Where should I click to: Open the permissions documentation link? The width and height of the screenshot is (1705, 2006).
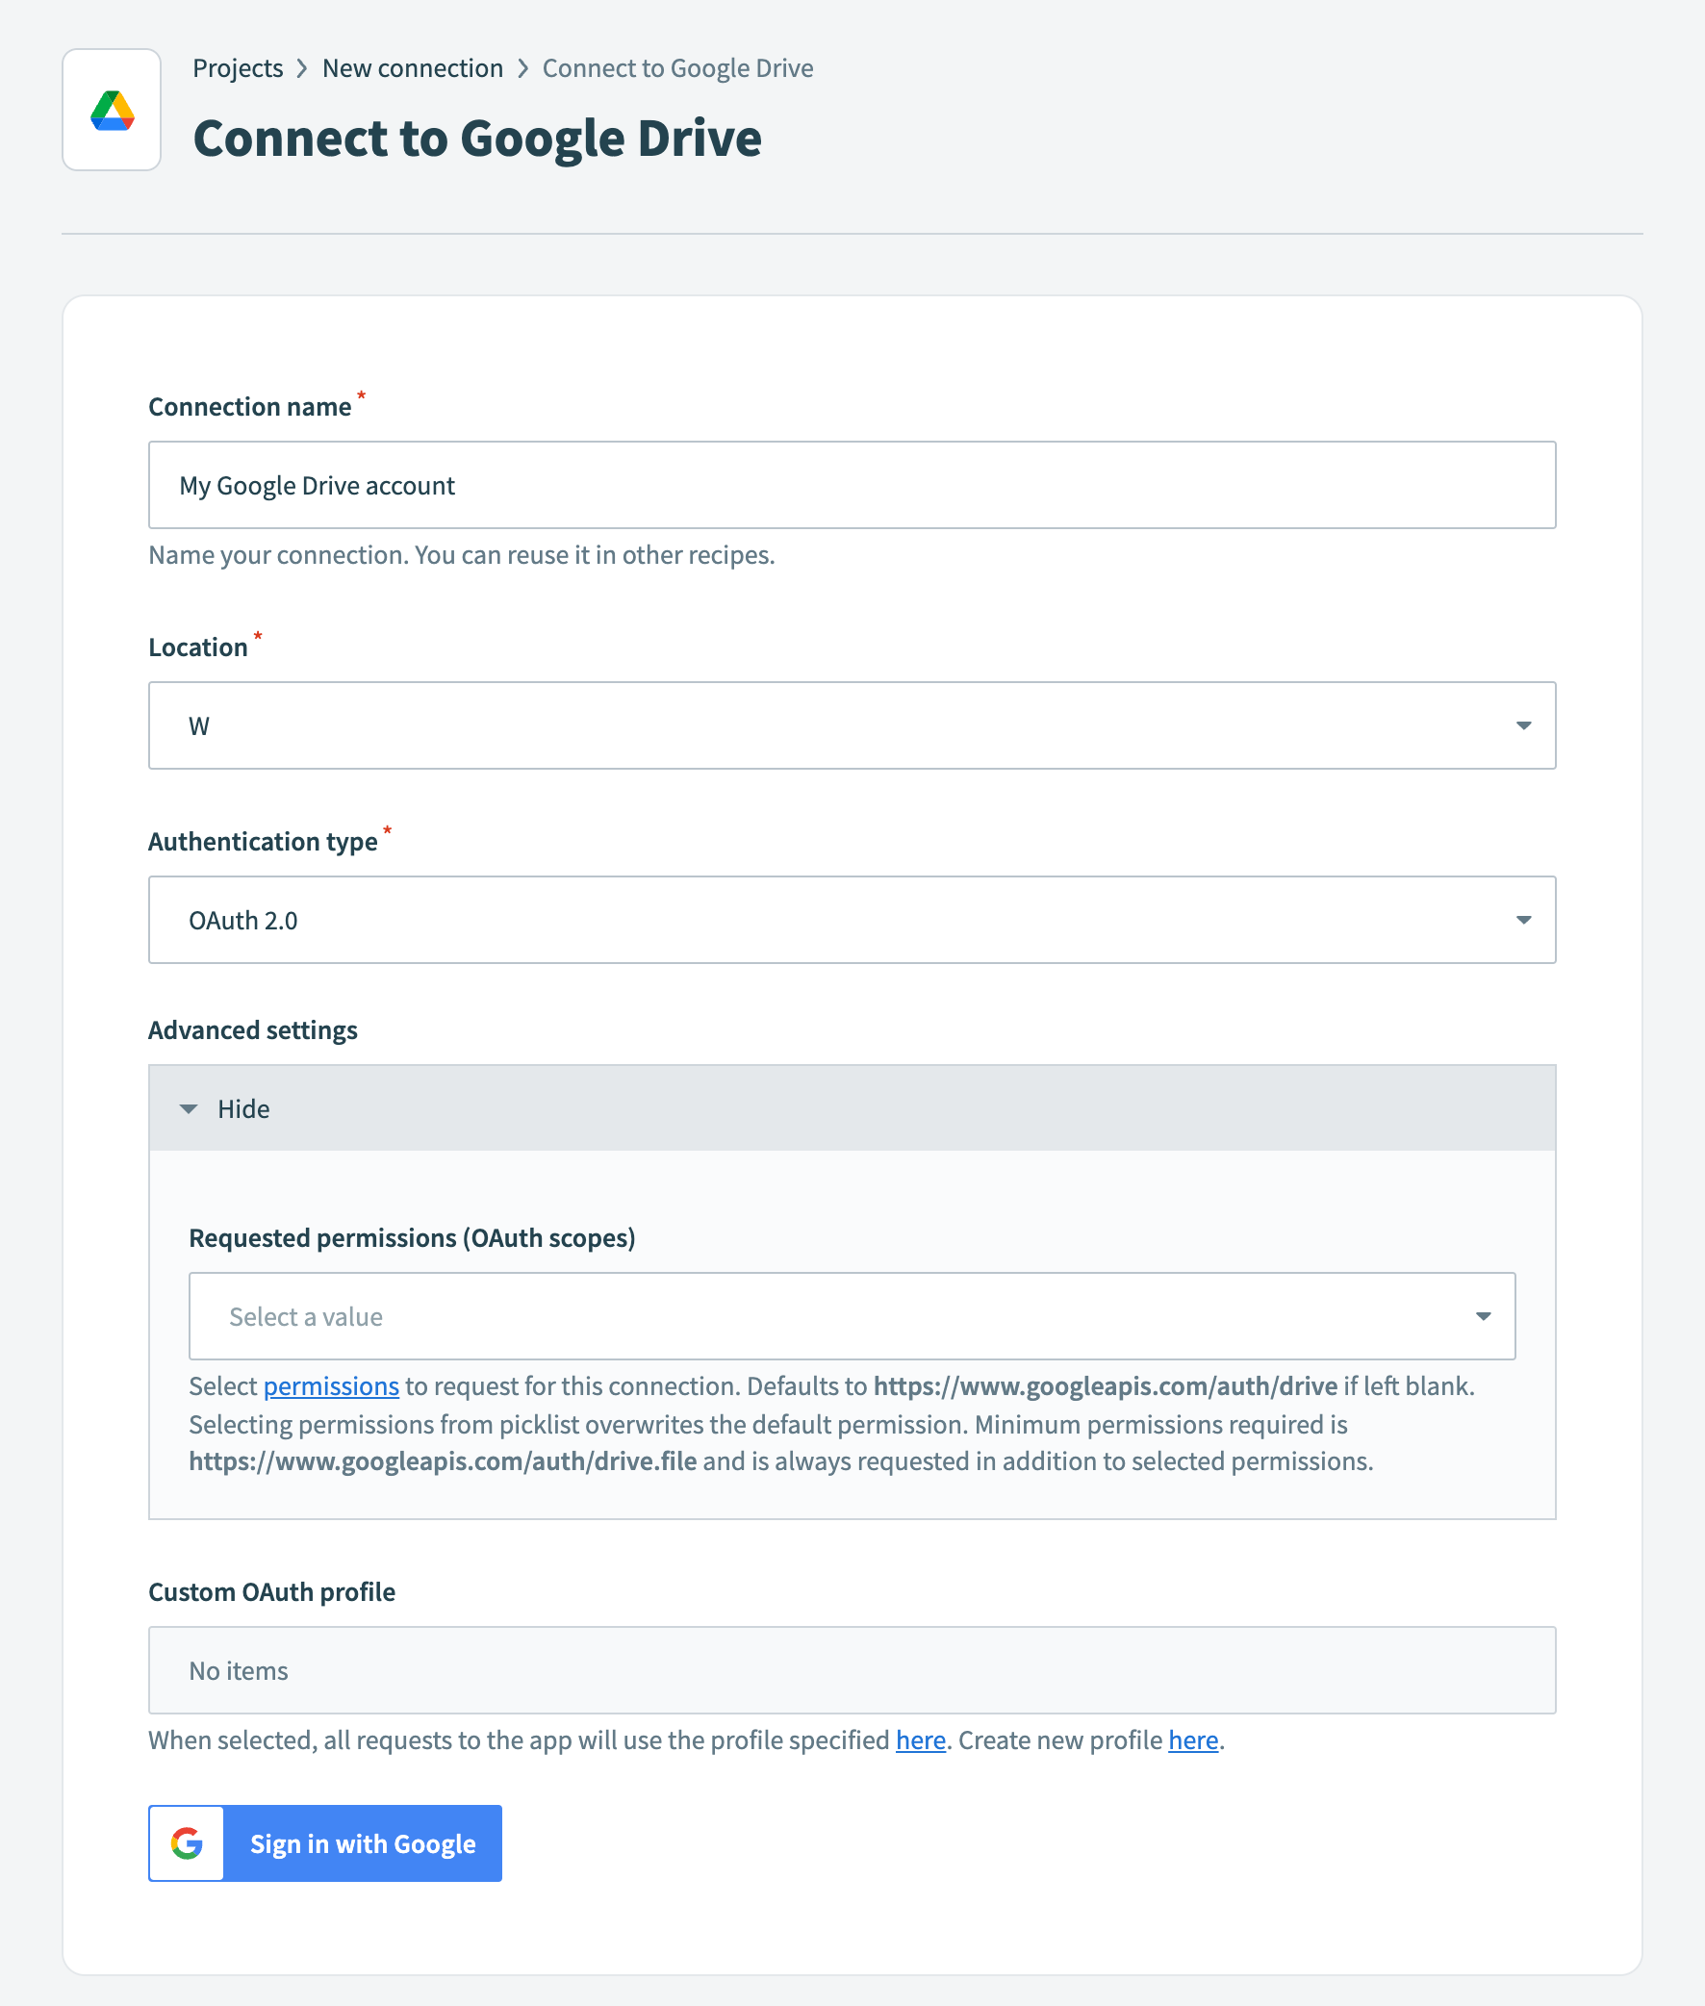332,1385
